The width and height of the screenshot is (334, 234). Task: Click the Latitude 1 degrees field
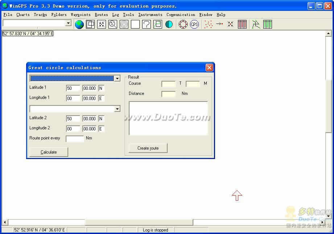click(73, 88)
